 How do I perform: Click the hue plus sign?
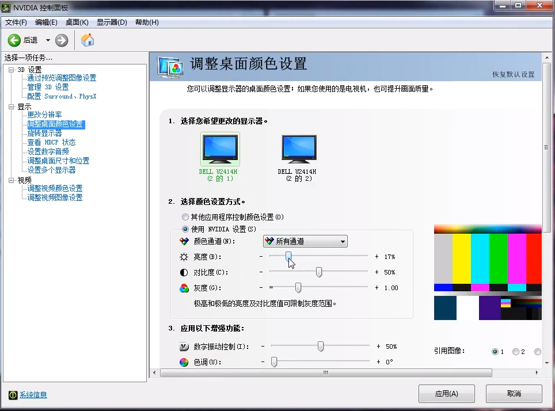point(378,362)
